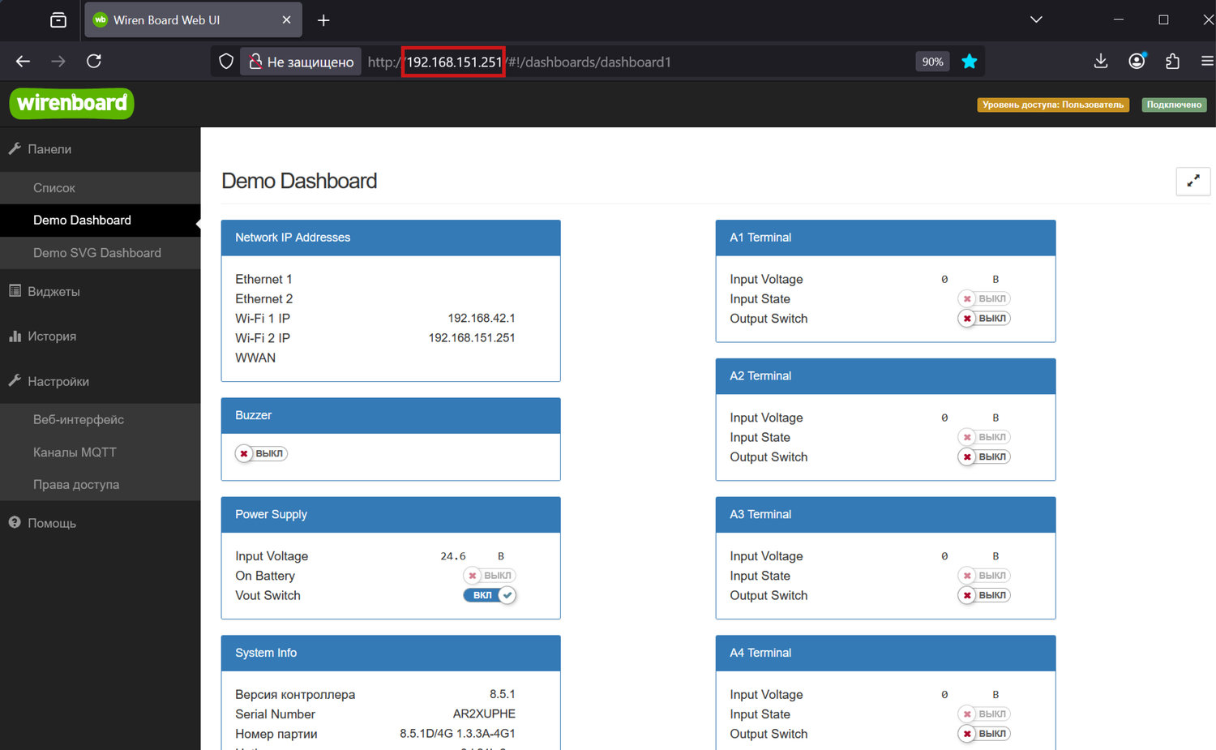This screenshot has height=750, width=1216.
Task: Click the browser address bar URL
Action: tap(520, 62)
